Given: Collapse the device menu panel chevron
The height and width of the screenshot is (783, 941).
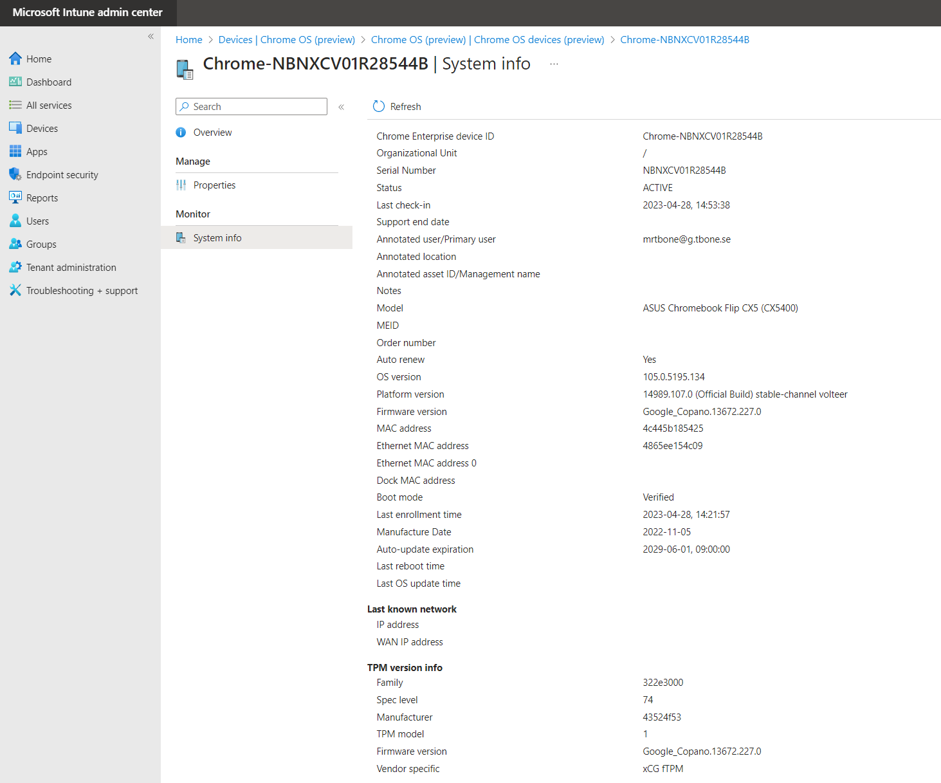Looking at the screenshot, I should click(342, 107).
